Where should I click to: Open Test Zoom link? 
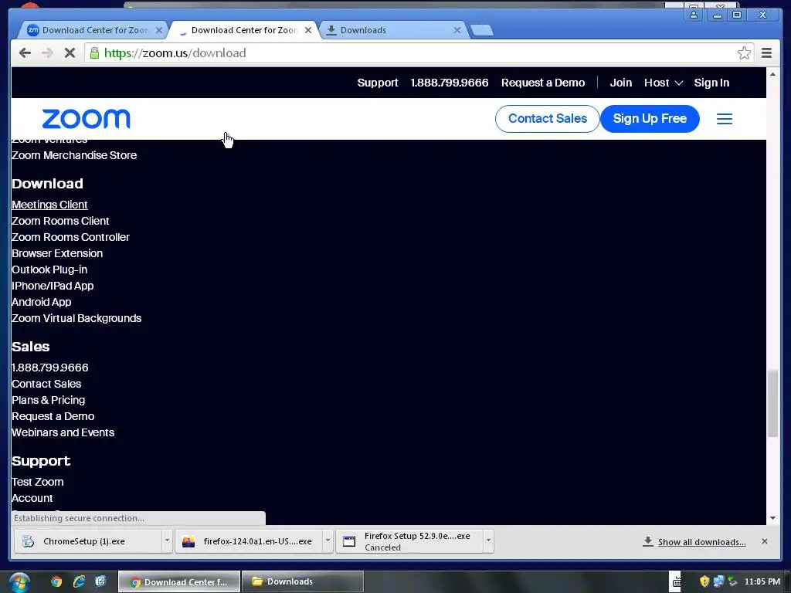pyautogui.click(x=37, y=482)
